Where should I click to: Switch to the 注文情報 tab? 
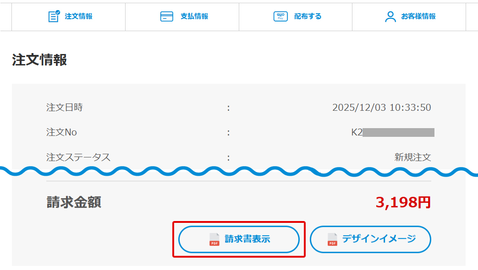tap(78, 16)
